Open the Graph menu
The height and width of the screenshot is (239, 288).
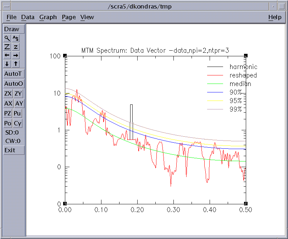click(48, 17)
